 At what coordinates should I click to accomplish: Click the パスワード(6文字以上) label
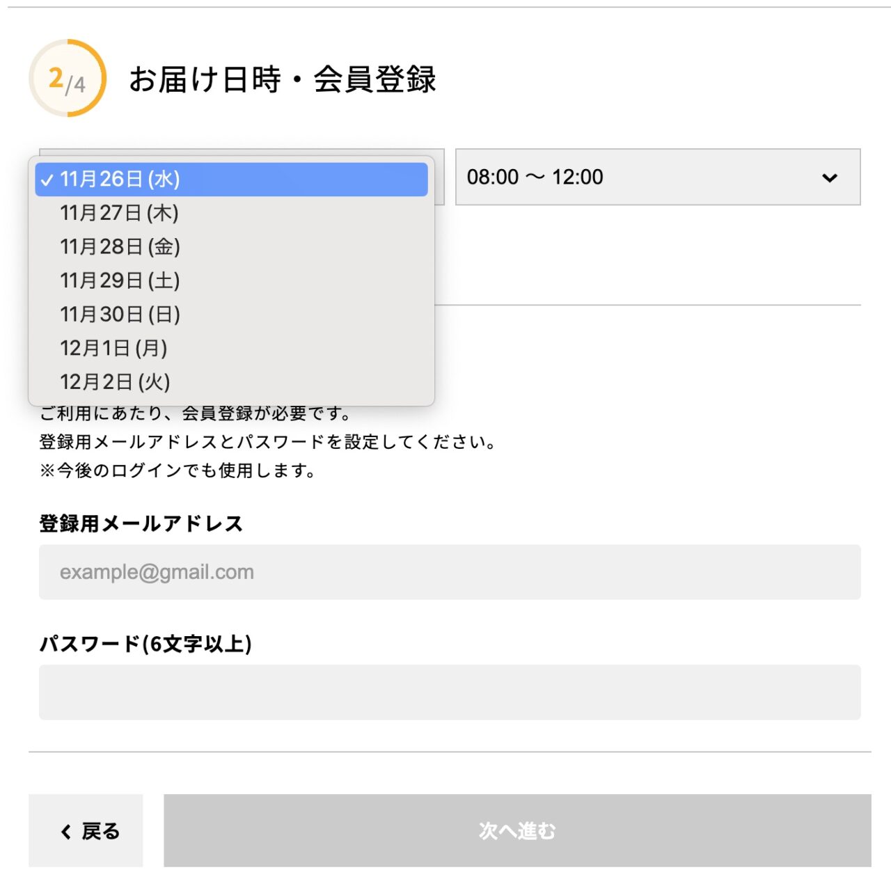pyautogui.click(x=145, y=644)
